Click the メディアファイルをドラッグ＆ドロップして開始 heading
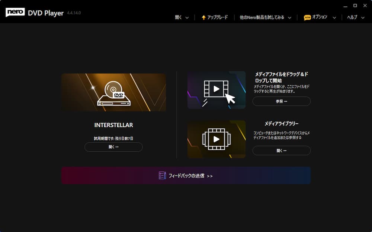Image resolution: width=372 pixels, height=232 pixels. pyautogui.click(x=281, y=78)
